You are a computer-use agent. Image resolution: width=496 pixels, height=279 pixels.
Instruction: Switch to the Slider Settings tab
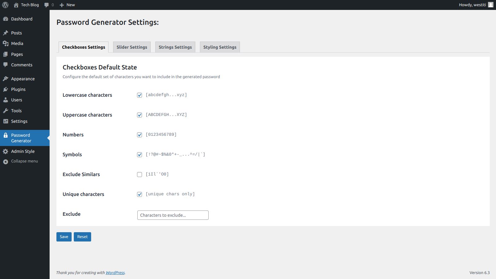pos(131,47)
